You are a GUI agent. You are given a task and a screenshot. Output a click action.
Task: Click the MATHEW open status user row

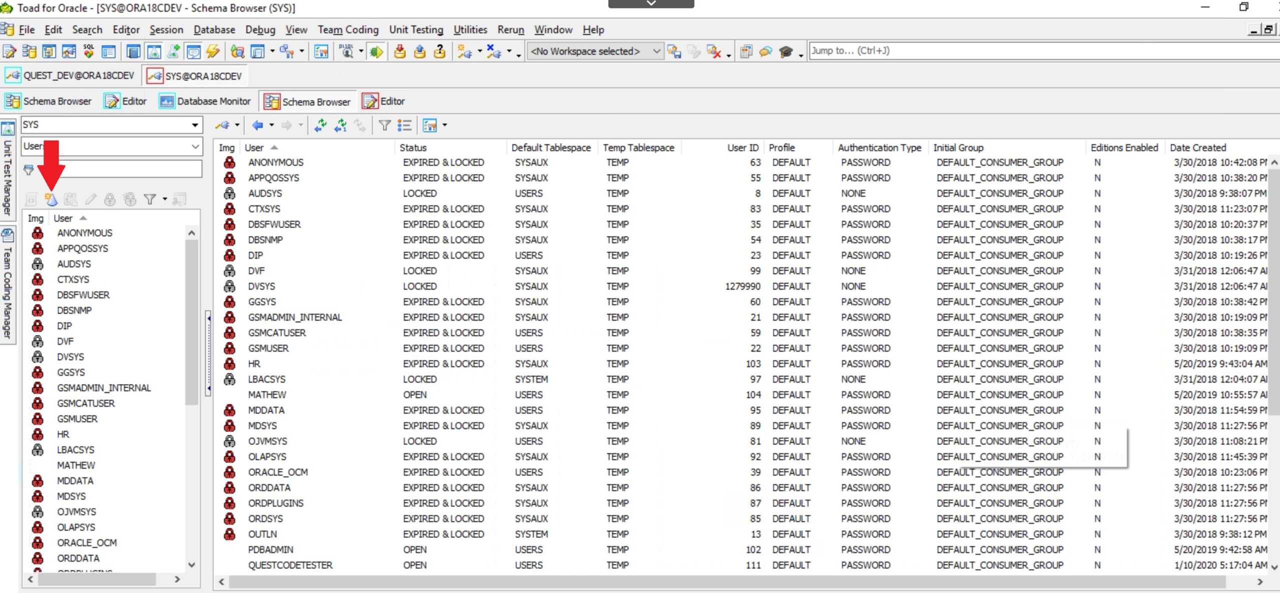pos(267,394)
